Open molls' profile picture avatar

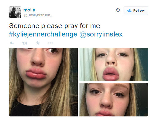[x=15, y=12]
